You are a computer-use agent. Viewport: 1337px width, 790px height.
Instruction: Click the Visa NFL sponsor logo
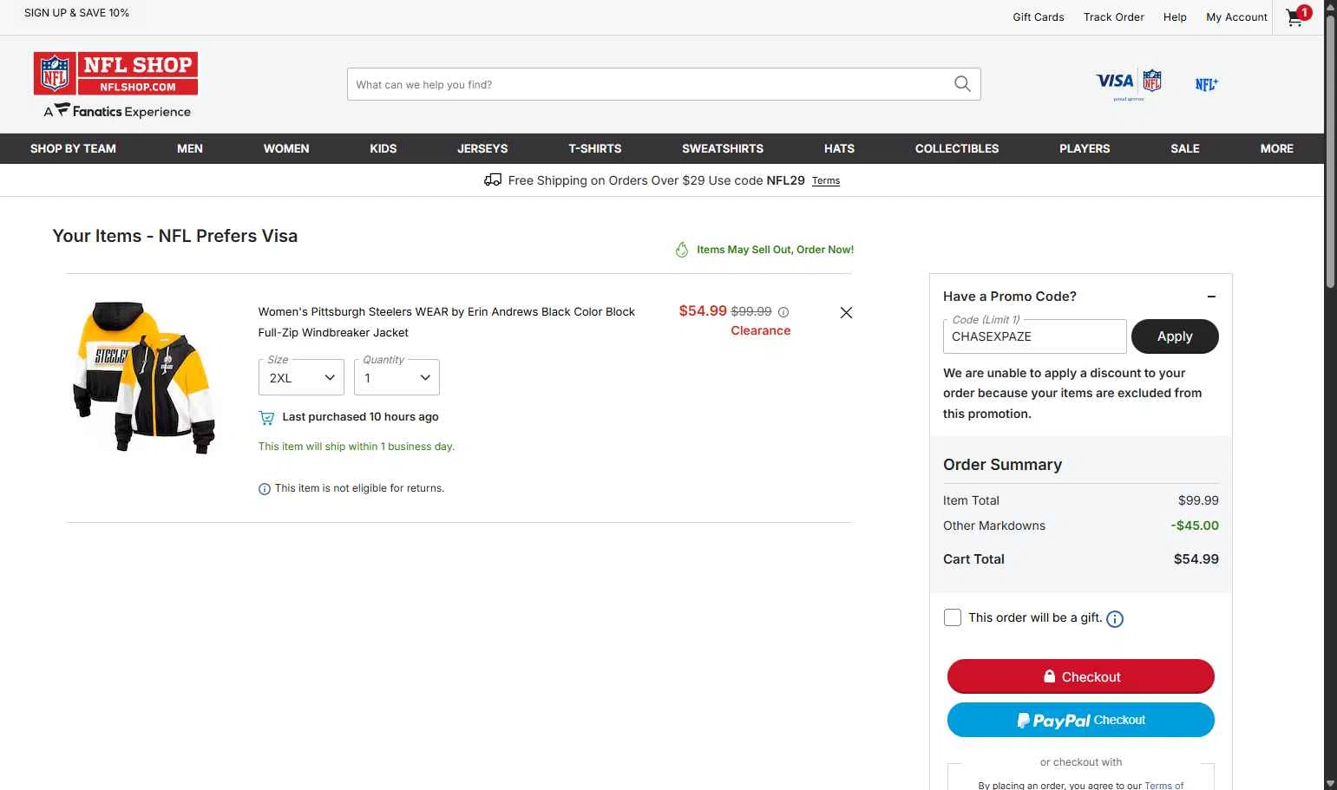[1128, 83]
